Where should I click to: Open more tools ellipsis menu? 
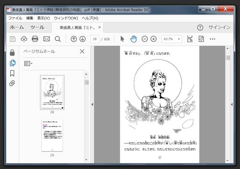tap(212, 39)
